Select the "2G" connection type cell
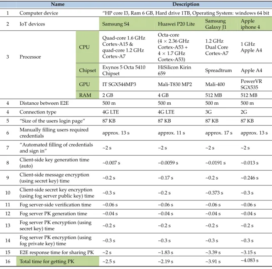272x269 pixels. [244, 112]
